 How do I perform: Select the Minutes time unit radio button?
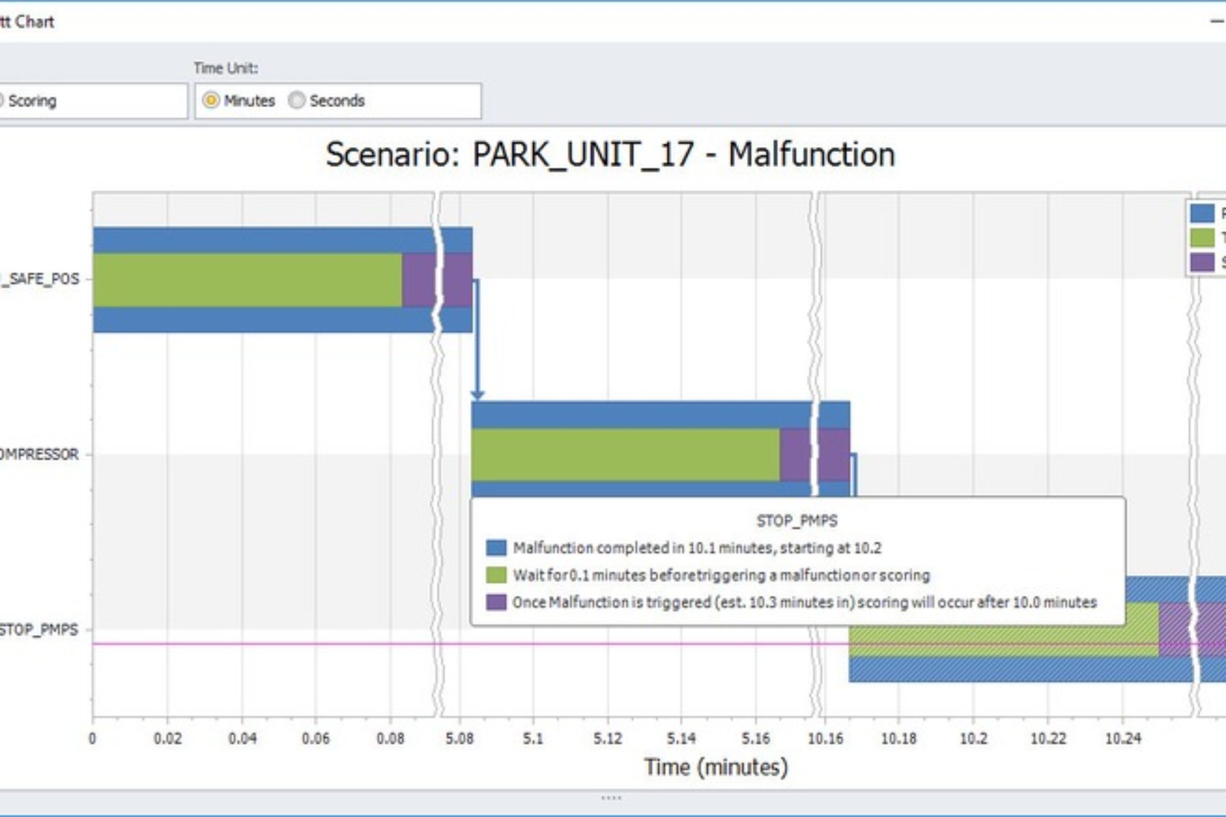[211, 100]
